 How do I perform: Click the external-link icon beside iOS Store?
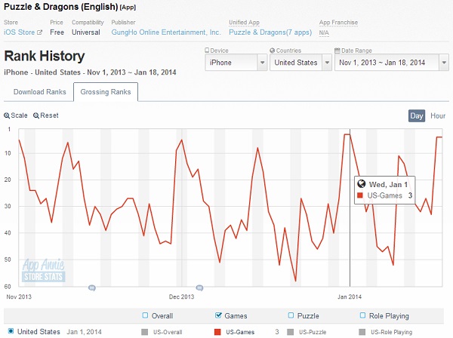point(39,32)
